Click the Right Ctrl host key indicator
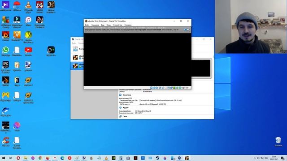Viewport: 287px width, 161px height. 185,88
